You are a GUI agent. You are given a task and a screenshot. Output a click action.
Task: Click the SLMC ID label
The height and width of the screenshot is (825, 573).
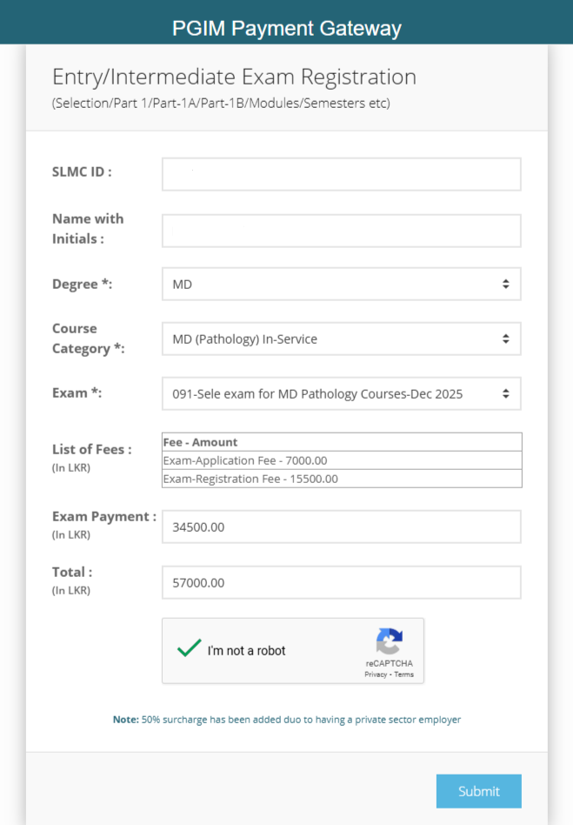click(82, 171)
